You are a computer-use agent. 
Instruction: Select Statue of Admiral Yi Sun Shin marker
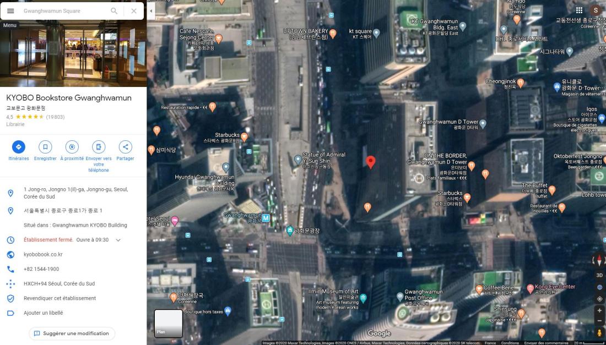pos(297,159)
